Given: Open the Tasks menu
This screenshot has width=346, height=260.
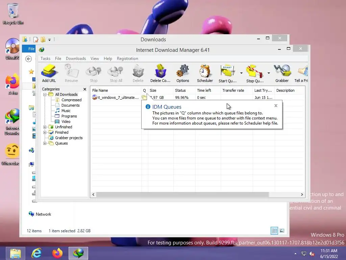Looking at the screenshot, I should coord(46,59).
